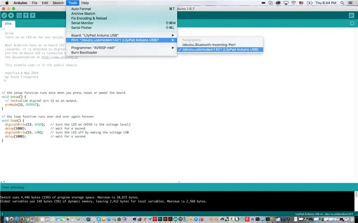The width and height of the screenshot is (358, 223).
Task: Open Launchpad rocket icon in Dock
Action: [x=12, y=219]
